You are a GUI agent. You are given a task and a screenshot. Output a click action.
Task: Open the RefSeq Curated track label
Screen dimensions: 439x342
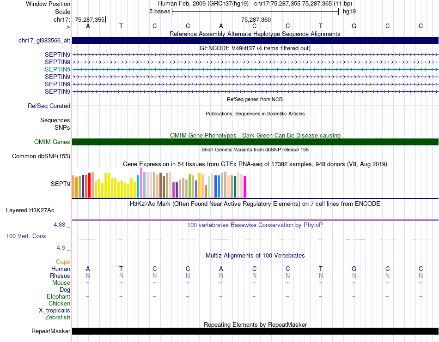click(49, 106)
